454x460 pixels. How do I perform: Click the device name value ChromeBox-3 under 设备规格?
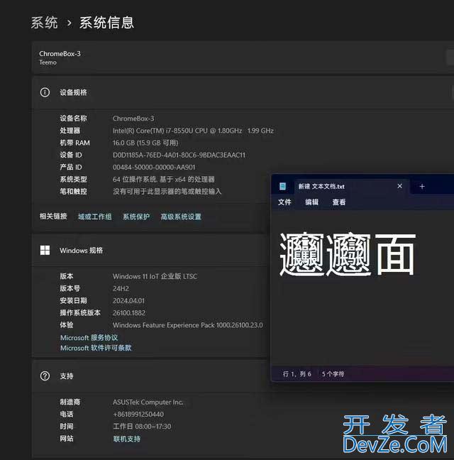(x=133, y=119)
